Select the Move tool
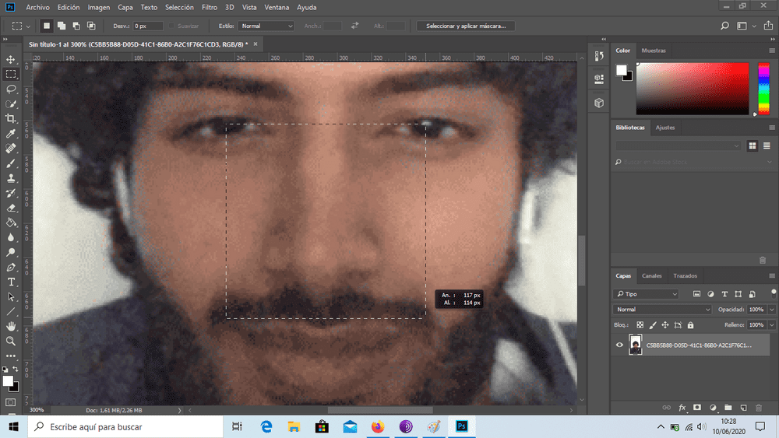The height and width of the screenshot is (438, 779). 10,60
